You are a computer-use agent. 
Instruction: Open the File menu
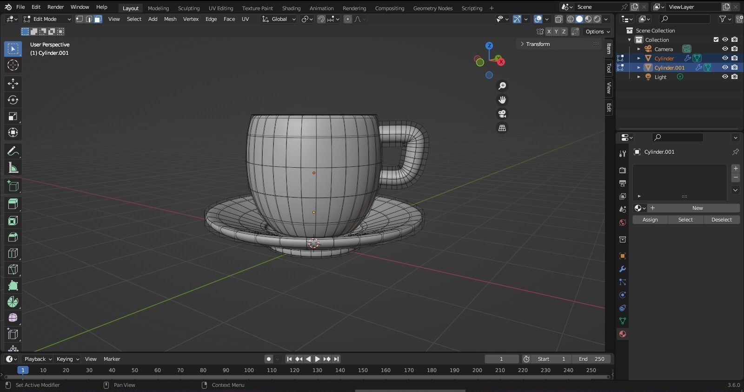coord(20,7)
